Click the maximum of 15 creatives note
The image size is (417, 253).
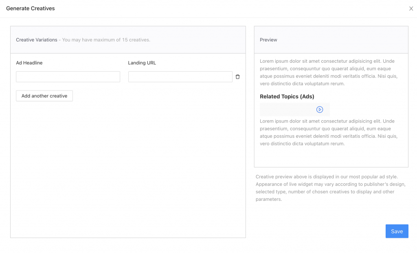pos(106,40)
